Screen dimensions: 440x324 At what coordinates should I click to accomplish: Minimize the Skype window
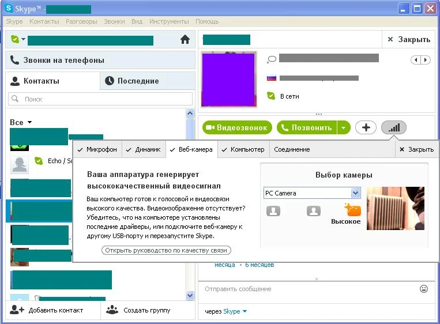pos(403,9)
